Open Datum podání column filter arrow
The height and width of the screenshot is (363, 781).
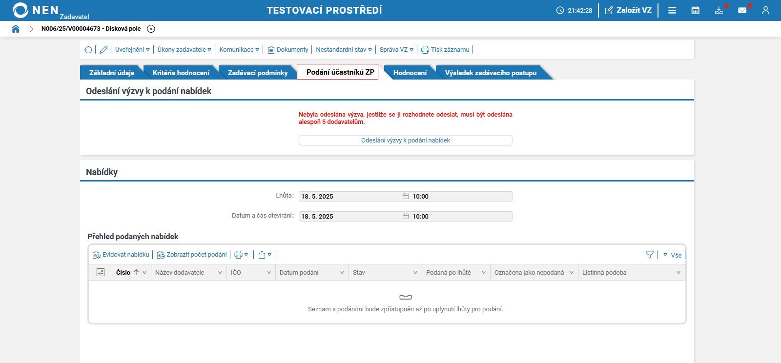[342, 273]
